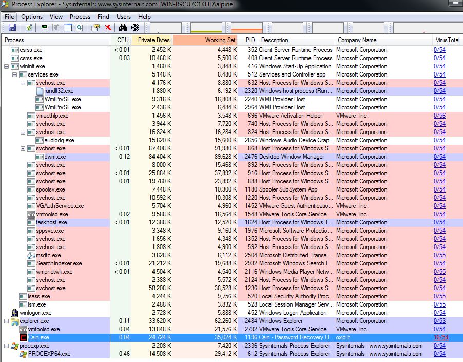Sort by Working Set column header
This screenshot has width=463, height=362.
205,40
